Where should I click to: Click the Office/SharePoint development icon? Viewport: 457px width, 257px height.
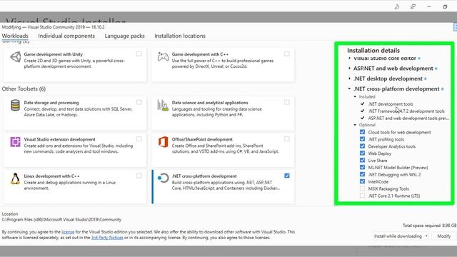click(x=164, y=142)
